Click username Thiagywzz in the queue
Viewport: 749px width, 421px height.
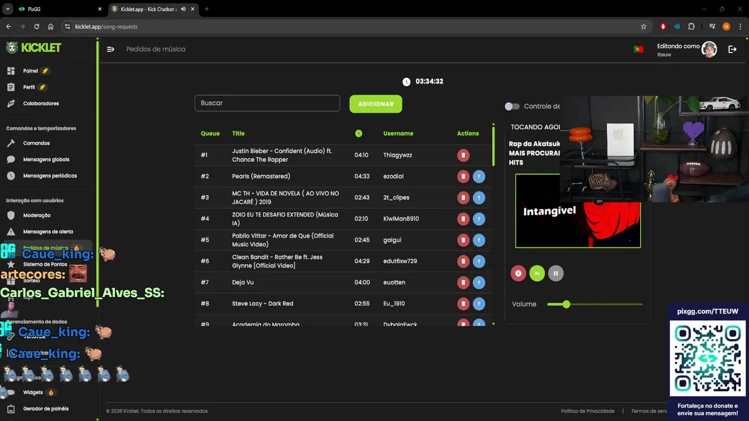pyautogui.click(x=398, y=155)
